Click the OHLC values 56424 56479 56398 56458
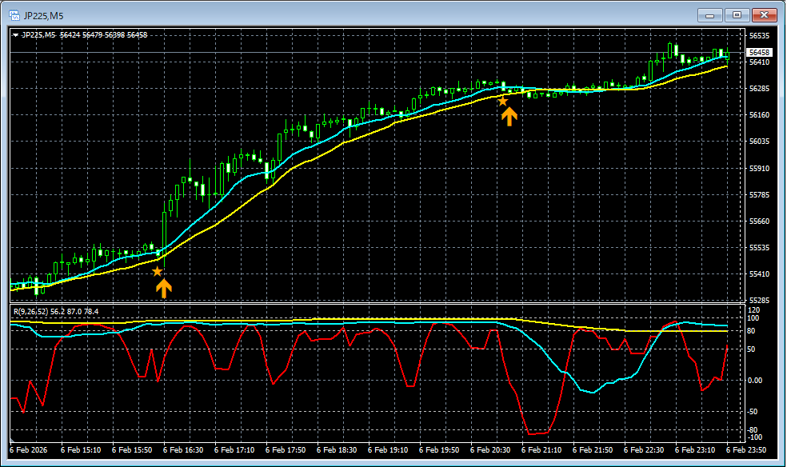Image resolution: width=787 pixels, height=467 pixels. [x=103, y=35]
